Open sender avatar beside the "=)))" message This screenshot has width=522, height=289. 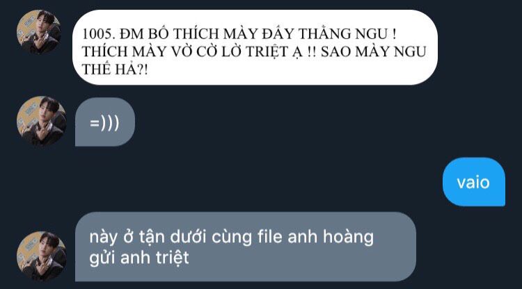[41, 121]
